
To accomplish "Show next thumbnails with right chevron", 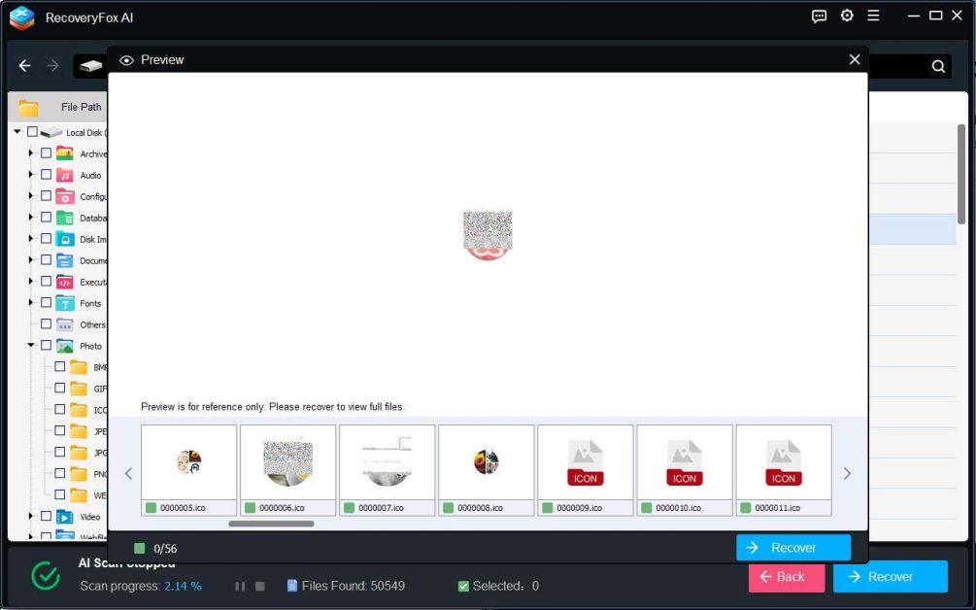I will click(847, 474).
